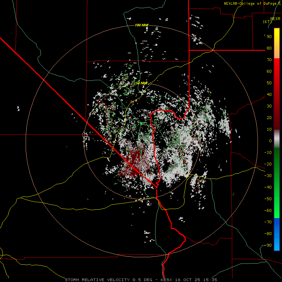The height and width of the screenshot is (282, 282).
Task: Click the -20 tick label on the velocity scale
Action: [268, 164]
